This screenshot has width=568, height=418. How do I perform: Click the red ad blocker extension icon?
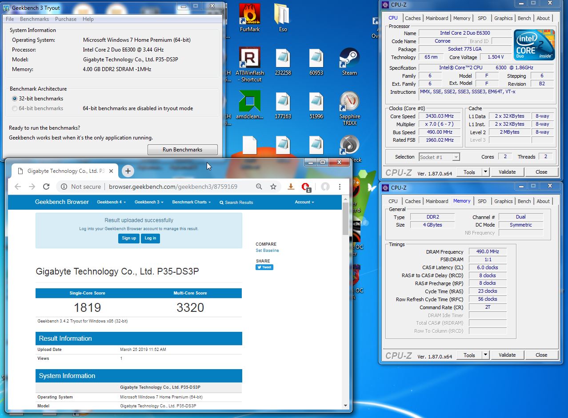(305, 187)
